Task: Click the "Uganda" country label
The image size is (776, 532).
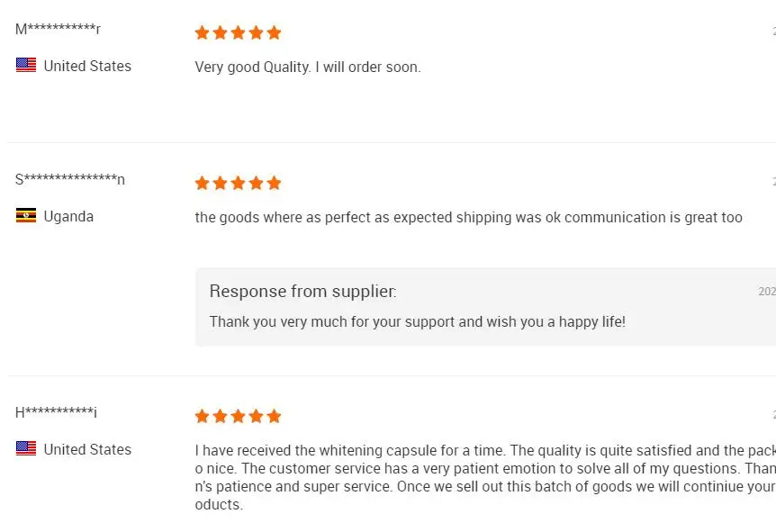Action: pyautogui.click(x=68, y=216)
